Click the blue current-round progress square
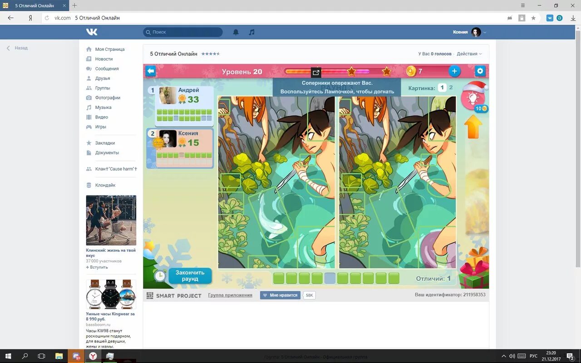This screenshot has height=363, width=581. pos(330,278)
